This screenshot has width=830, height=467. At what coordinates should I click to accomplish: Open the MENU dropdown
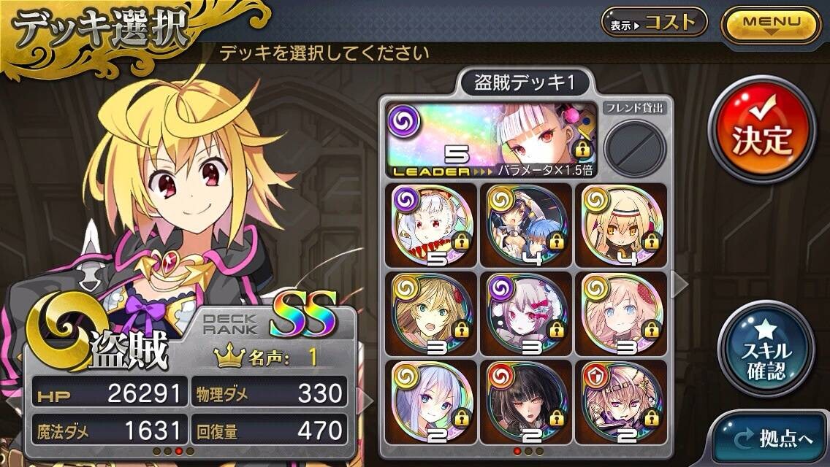771,24
